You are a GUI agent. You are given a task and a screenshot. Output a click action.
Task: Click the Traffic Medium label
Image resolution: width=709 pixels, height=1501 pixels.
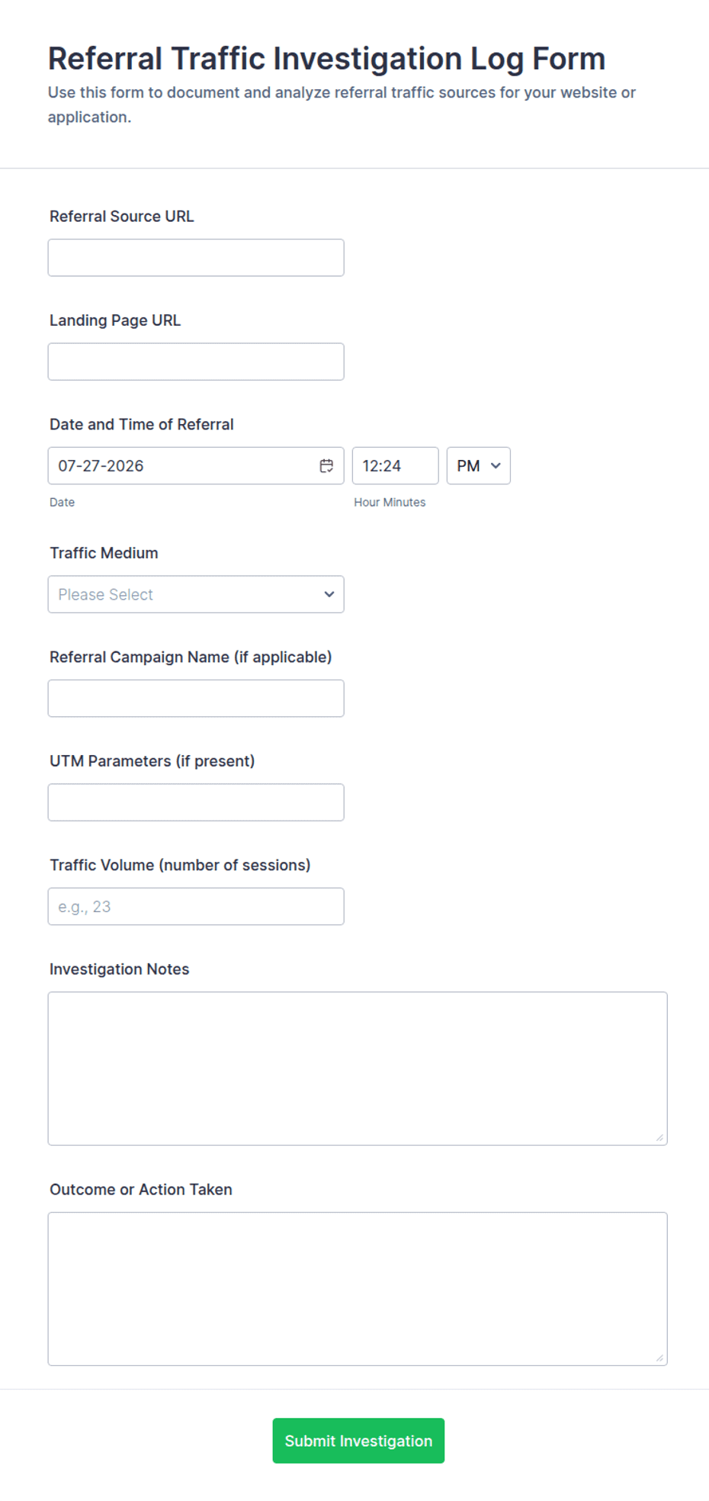104,553
